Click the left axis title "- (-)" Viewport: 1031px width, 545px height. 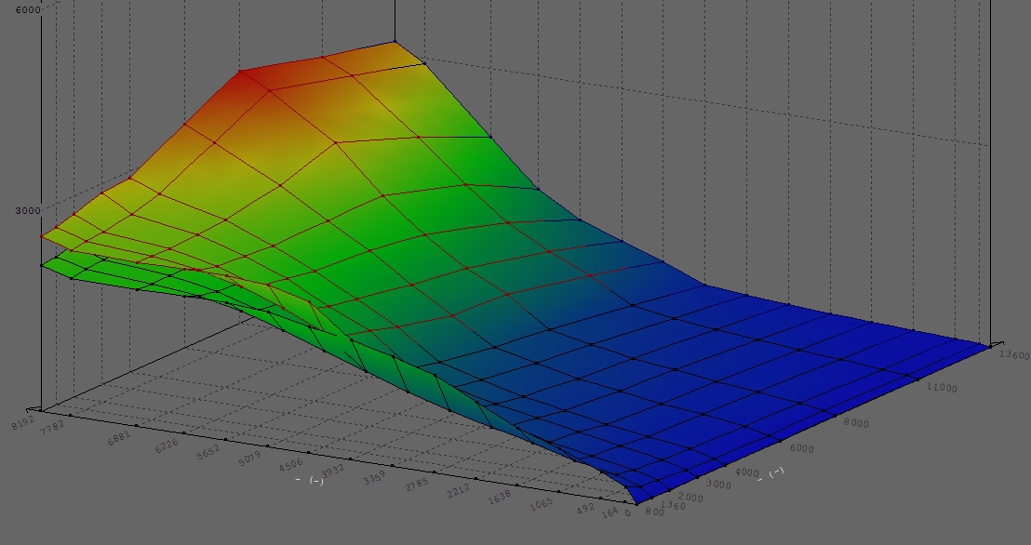coord(309,480)
